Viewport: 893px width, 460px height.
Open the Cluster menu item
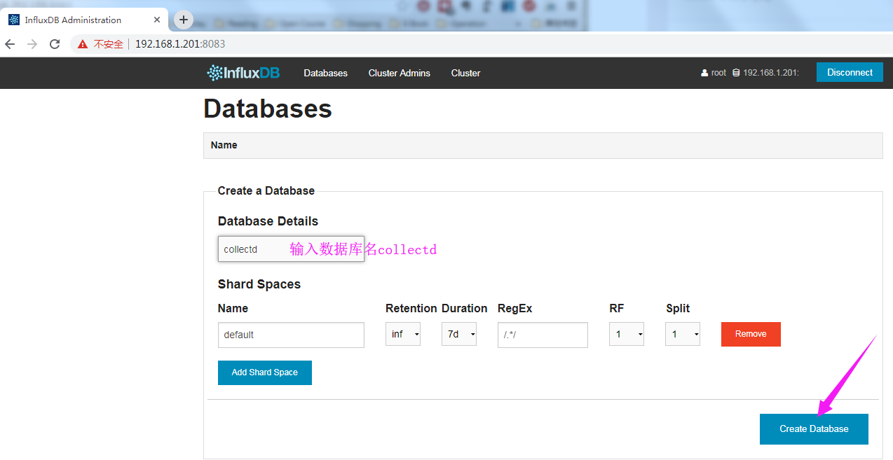point(465,73)
